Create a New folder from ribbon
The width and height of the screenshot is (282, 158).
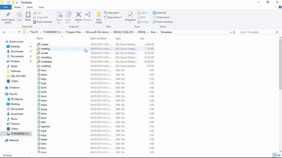pyautogui.click(x=99, y=18)
